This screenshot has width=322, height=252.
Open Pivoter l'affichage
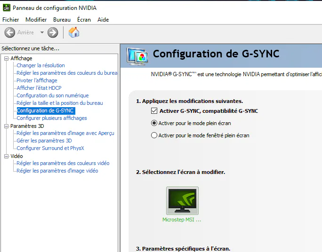tap(37, 80)
